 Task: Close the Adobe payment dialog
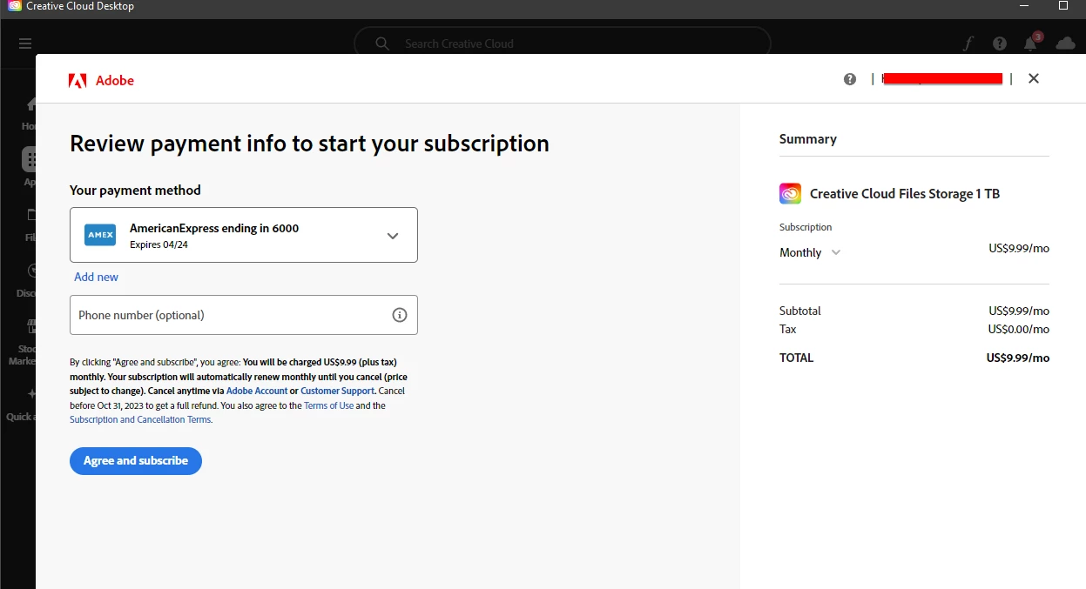tap(1034, 78)
